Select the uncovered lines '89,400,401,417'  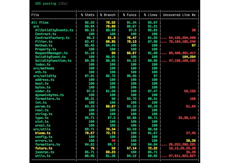[x=182, y=53]
